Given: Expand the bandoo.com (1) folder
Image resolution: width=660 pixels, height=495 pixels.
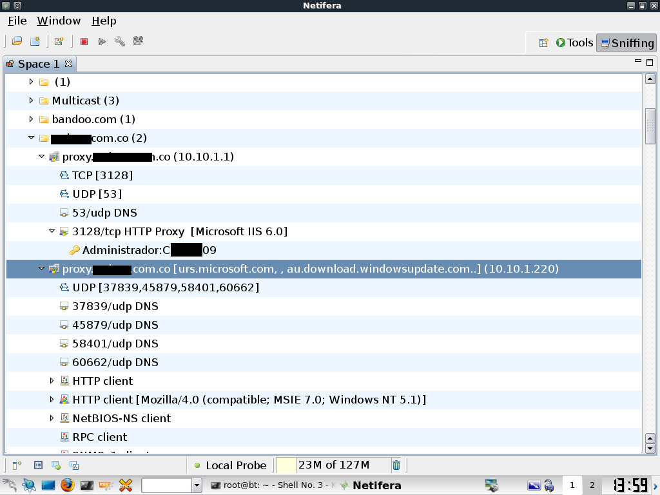Looking at the screenshot, I should [31, 119].
